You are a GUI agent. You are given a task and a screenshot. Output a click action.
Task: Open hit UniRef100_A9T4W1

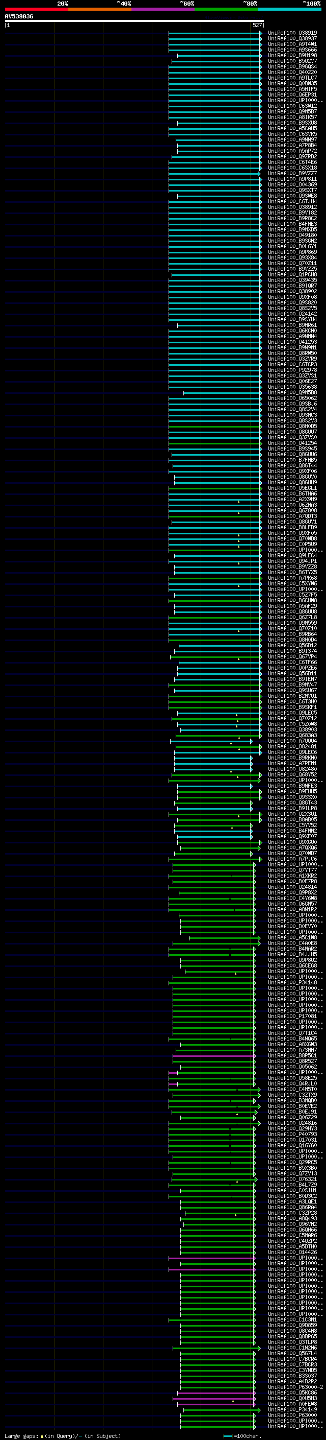(x=292, y=44)
